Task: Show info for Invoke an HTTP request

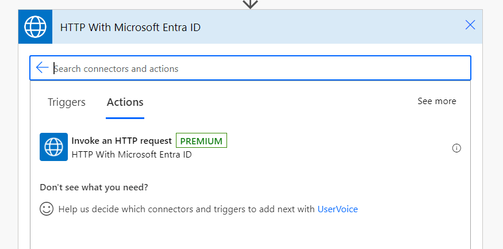Action: 456,148
